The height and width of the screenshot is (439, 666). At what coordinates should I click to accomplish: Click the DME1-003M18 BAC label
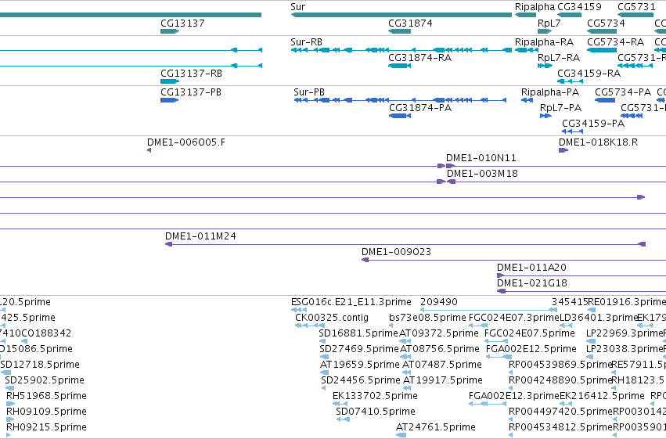point(482,174)
